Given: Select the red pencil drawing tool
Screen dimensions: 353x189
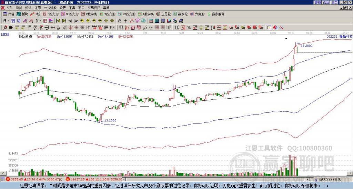Looking at the screenshot, I should tap(5, 28).
